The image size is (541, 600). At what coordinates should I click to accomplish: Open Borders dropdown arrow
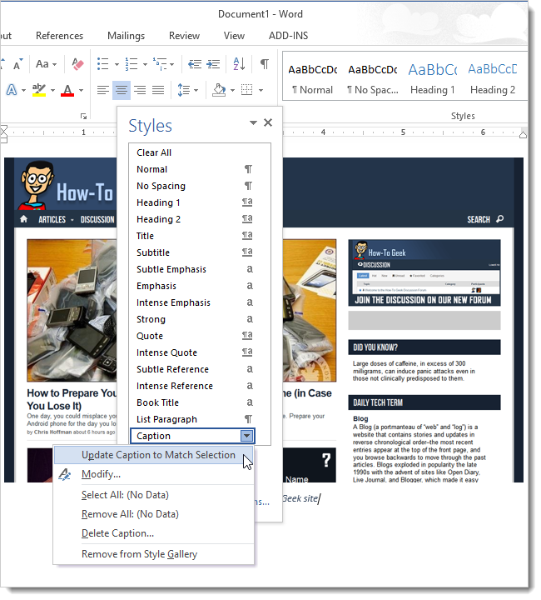point(261,91)
